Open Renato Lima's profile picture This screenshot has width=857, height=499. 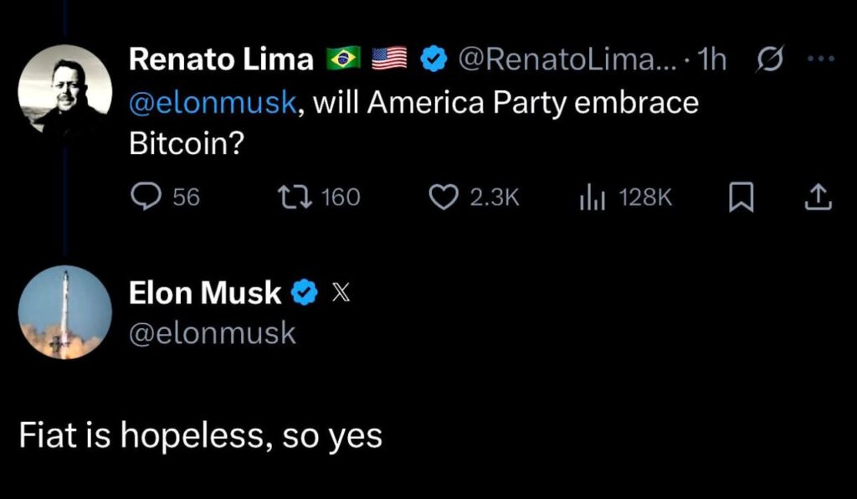[65, 86]
